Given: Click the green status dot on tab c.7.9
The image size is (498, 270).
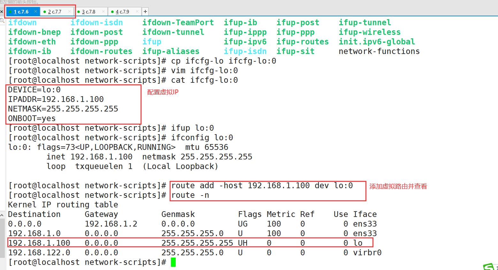Looking at the screenshot, I should point(112,12).
